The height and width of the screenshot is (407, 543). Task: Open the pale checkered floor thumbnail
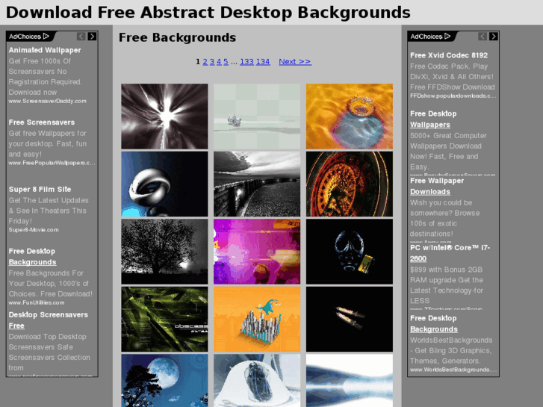pyautogui.click(x=257, y=116)
